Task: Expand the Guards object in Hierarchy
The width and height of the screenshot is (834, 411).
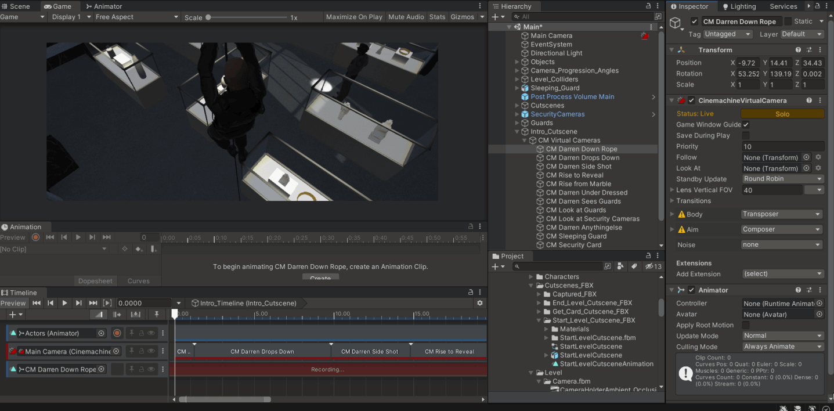Action: point(517,123)
